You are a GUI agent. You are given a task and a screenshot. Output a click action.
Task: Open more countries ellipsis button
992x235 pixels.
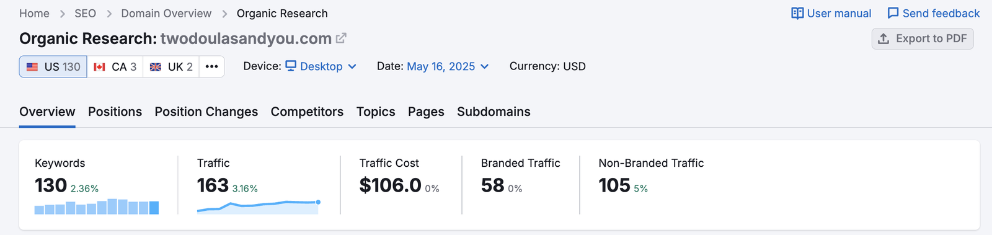pyautogui.click(x=212, y=66)
